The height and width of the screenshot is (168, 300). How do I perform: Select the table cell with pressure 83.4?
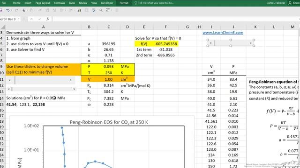coord(233,79)
